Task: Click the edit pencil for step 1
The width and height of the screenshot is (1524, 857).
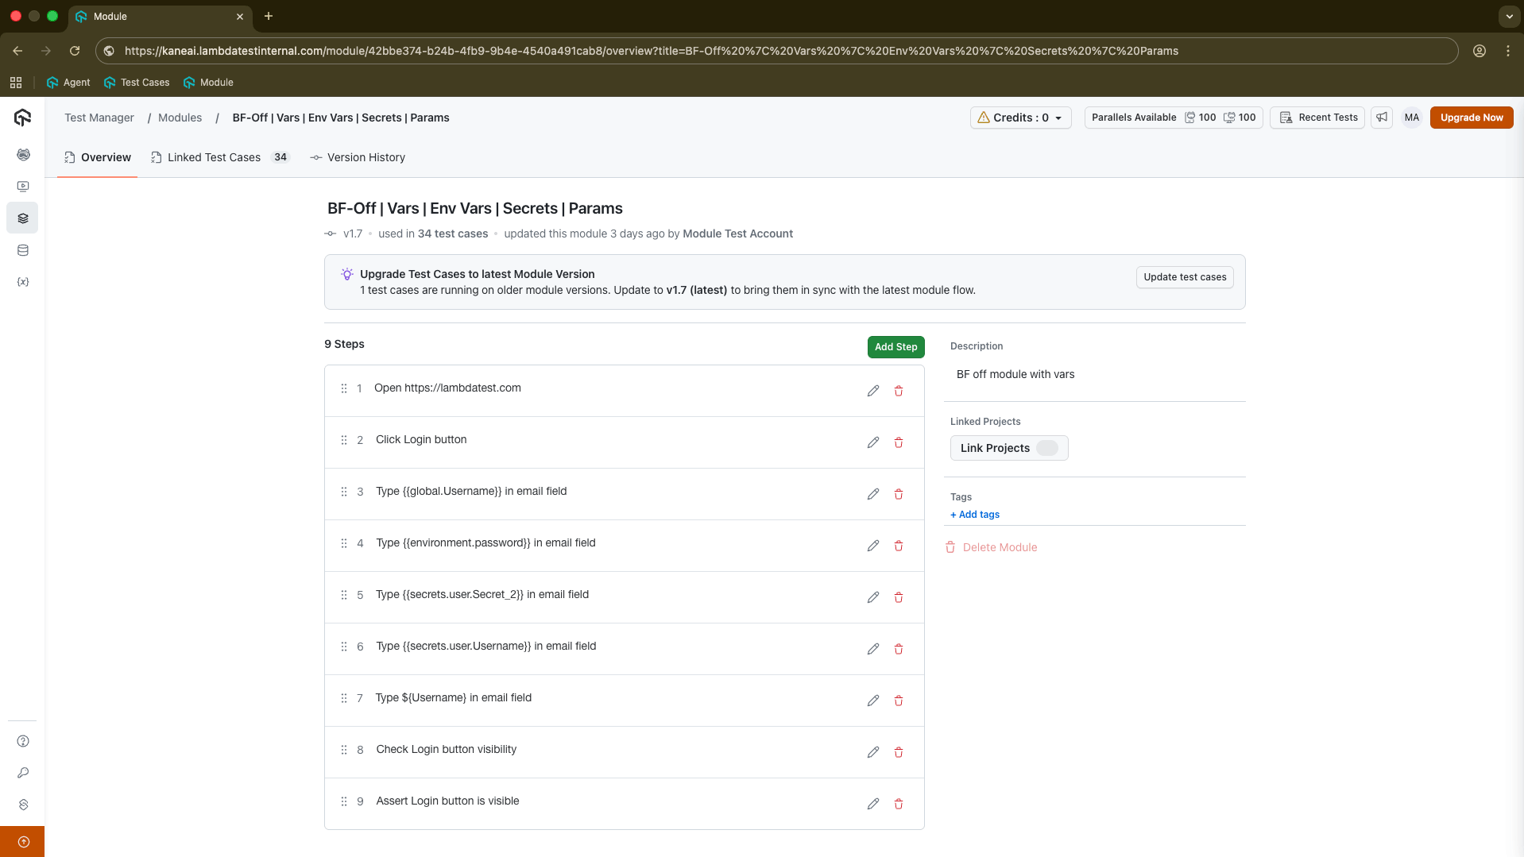Action: point(872,391)
